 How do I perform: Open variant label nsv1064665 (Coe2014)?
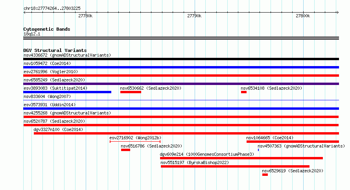click(270, 138)
